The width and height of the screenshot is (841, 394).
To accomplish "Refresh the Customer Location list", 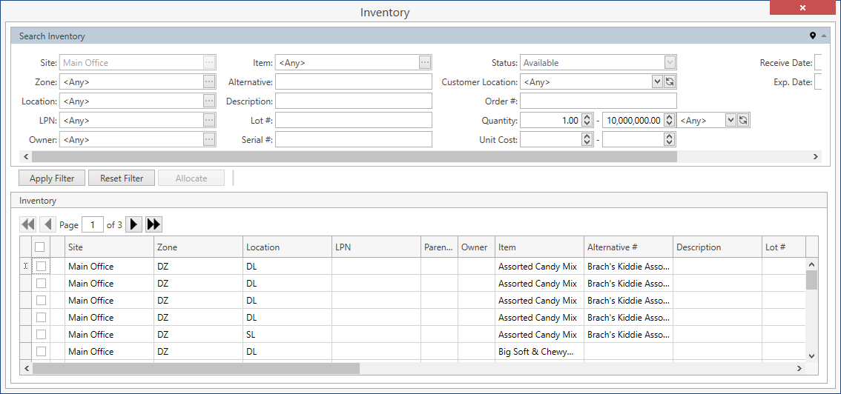I will (x=670, y=82).
